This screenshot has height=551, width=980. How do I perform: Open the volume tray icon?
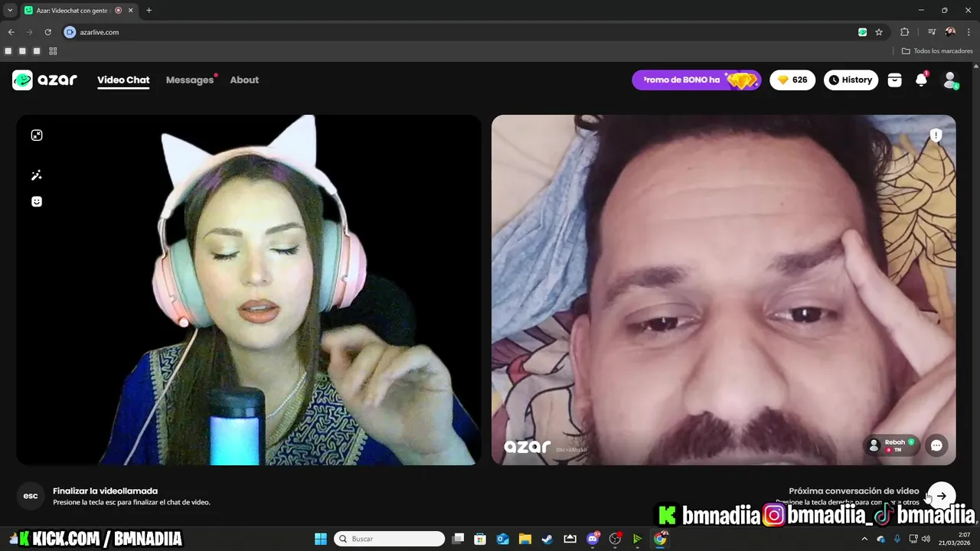click(x=926, y=539)
